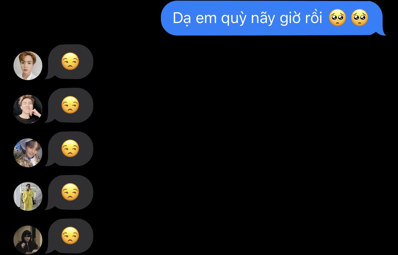Tap unamused emoji beside the yellow-suit avatar
Image resolution: width=398 pixels, height=255 pixels.
(70, 192)
